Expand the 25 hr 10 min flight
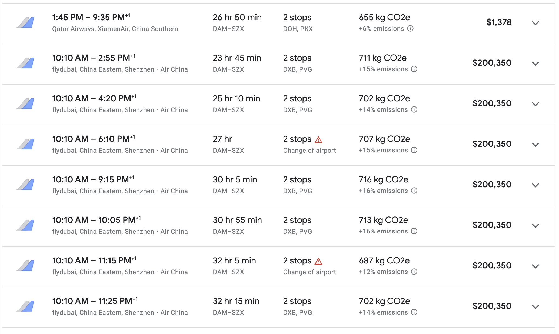Viewport: 559px width, 334px height. tap(535, 104)
